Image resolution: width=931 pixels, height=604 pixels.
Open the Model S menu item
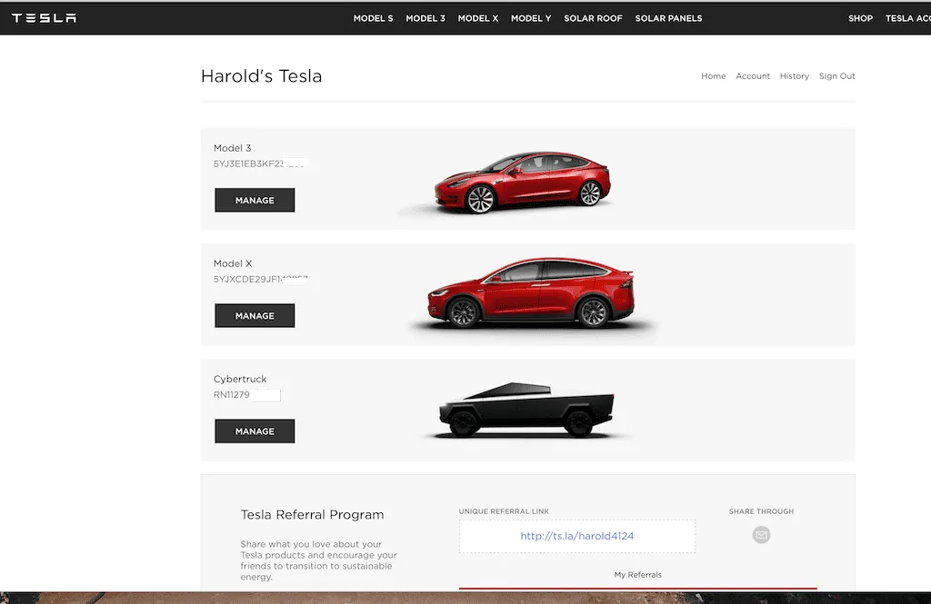coord(373,18)
